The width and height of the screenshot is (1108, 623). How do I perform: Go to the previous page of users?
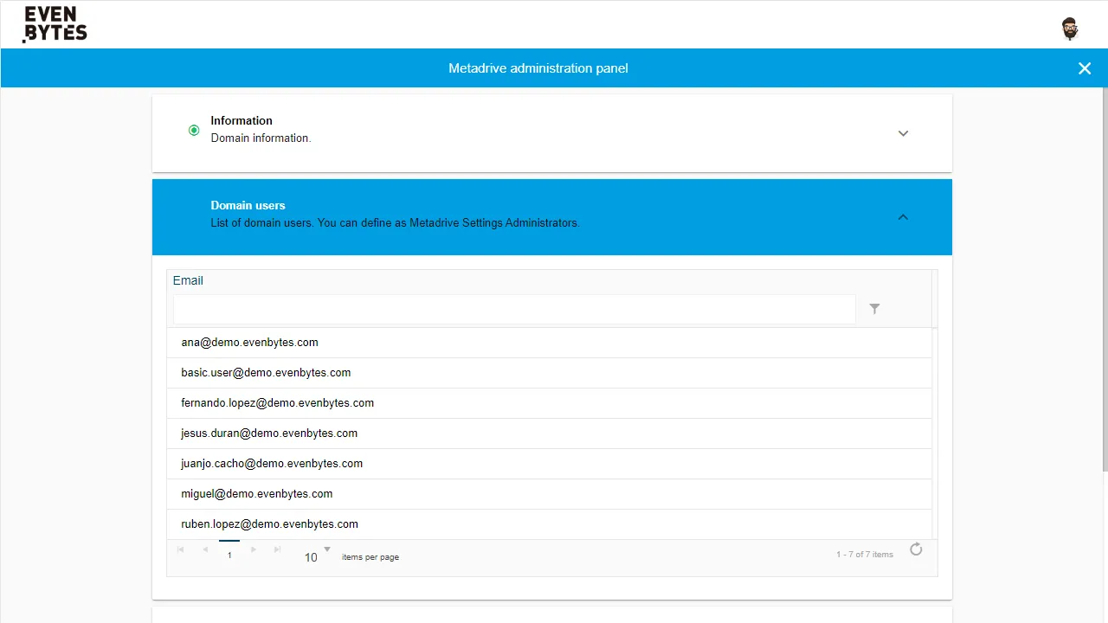pyautogui.click(x=205, y=549)
